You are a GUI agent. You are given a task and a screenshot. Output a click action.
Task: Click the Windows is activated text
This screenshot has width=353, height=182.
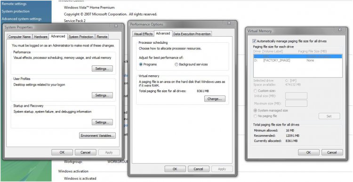[80, 178]
